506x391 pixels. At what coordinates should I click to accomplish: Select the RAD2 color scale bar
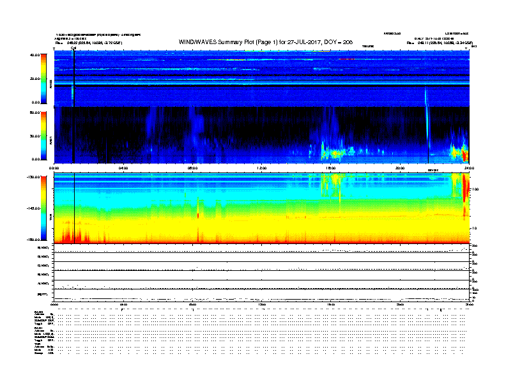tap(43, 79)
